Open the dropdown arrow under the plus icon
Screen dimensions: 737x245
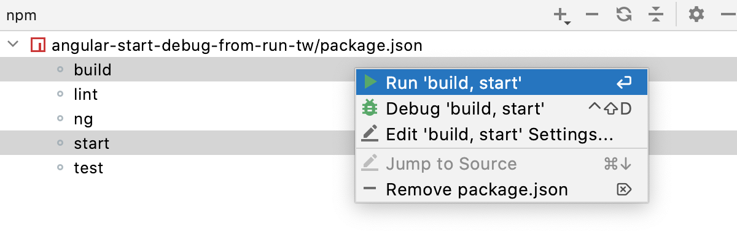[568, 23]
